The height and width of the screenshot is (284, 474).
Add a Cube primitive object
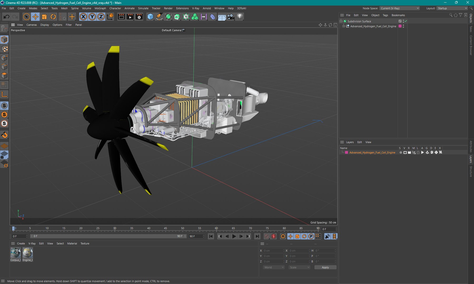point(150,17)
